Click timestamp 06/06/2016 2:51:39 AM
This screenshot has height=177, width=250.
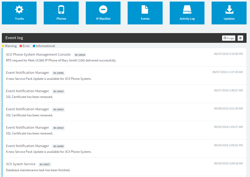coord(228,108)
